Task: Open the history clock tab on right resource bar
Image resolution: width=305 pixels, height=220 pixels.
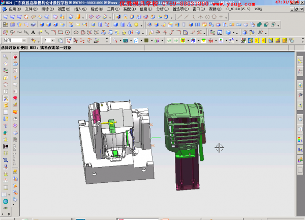Action: (x=300, y=119)
